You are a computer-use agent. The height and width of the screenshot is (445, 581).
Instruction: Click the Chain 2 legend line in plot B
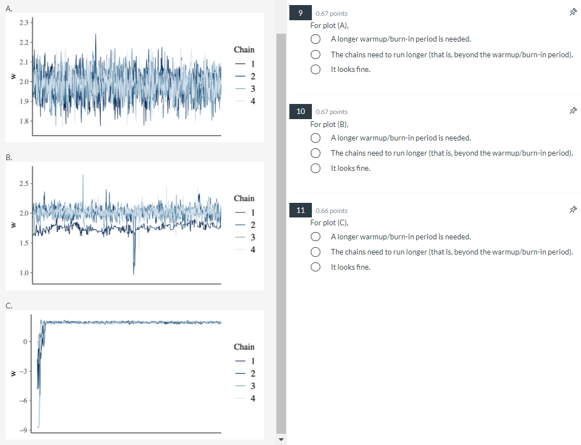(x=242, y=224)
